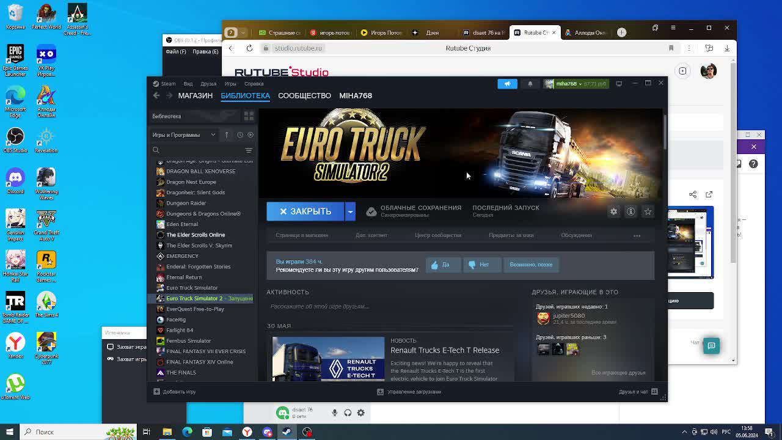Viewport: 782px width, 440px height.
Task: Open Steam notifications bell
Action: click(530, 84)
